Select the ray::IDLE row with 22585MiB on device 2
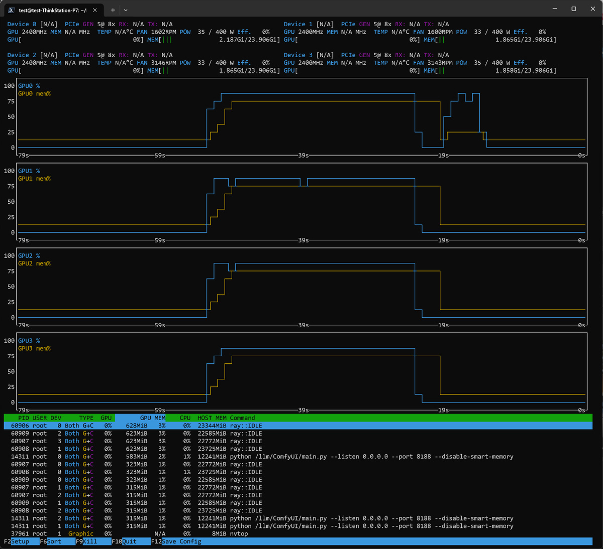This screenshot has width=603, height=549. coord(298,434)
